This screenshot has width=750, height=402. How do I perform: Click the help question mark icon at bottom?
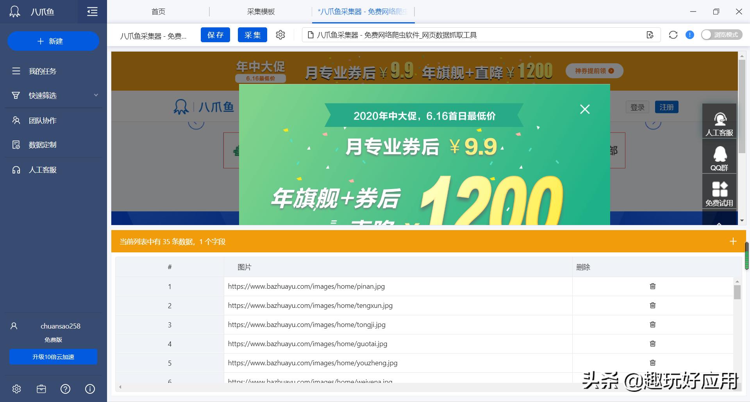point(65,389)
